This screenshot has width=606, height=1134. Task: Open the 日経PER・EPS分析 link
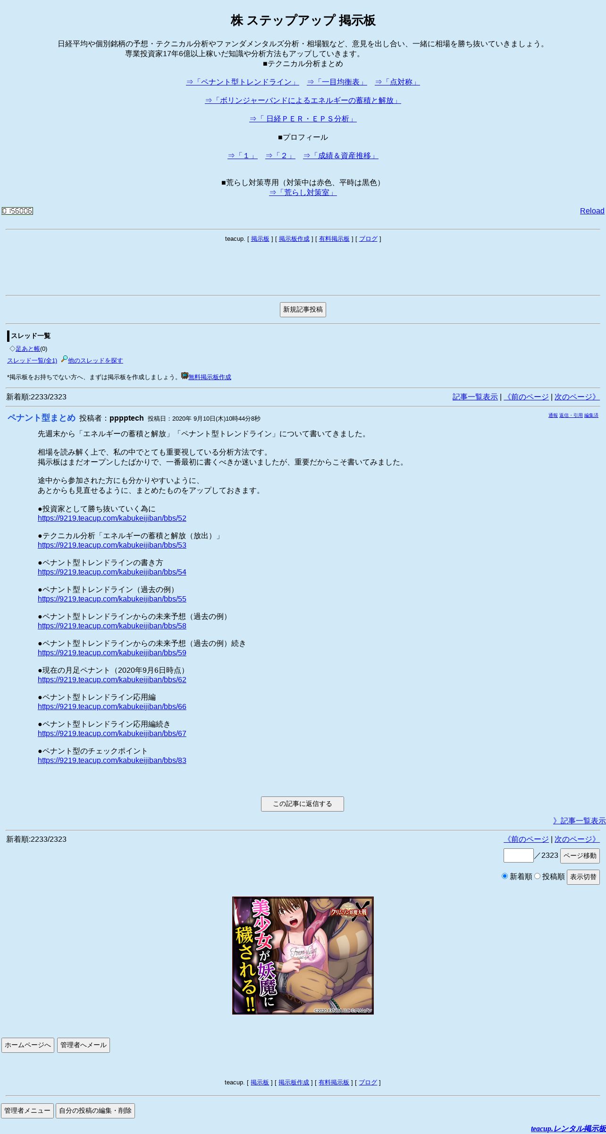tap(303, 119)
